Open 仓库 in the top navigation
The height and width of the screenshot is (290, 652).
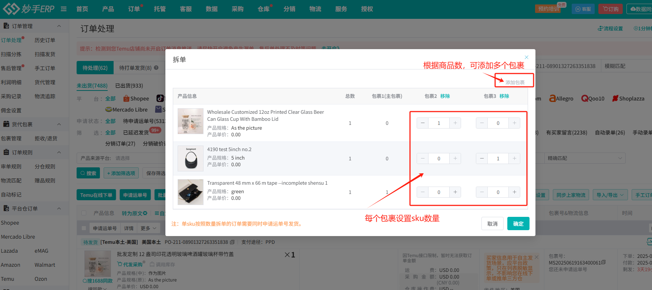pyautogui.click(x=263, y=9)
